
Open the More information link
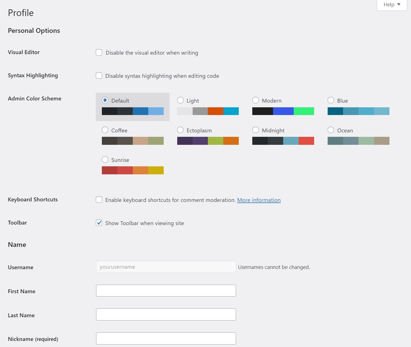point(259,200)
